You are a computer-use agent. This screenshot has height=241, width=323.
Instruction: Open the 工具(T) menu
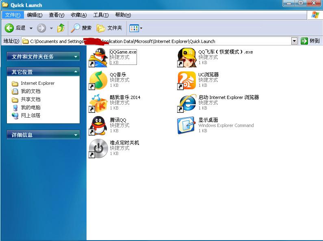(101, 15)
